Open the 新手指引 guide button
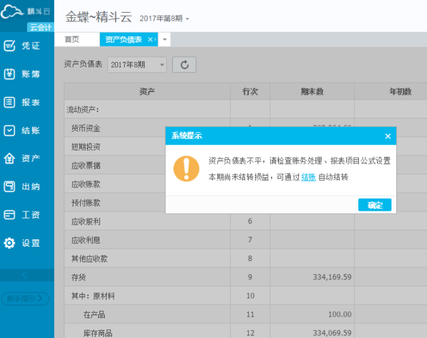 pos(25,299)
